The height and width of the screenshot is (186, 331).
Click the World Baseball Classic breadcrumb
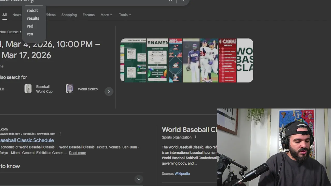click(9, 32)
